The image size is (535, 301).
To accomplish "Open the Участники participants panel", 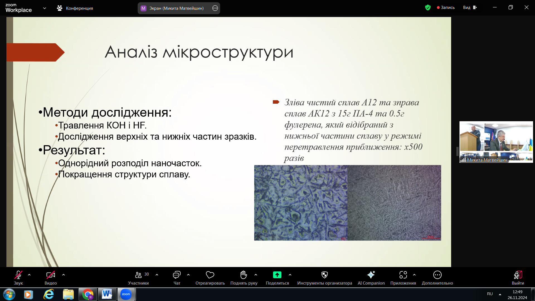I will tap(138, 275).
